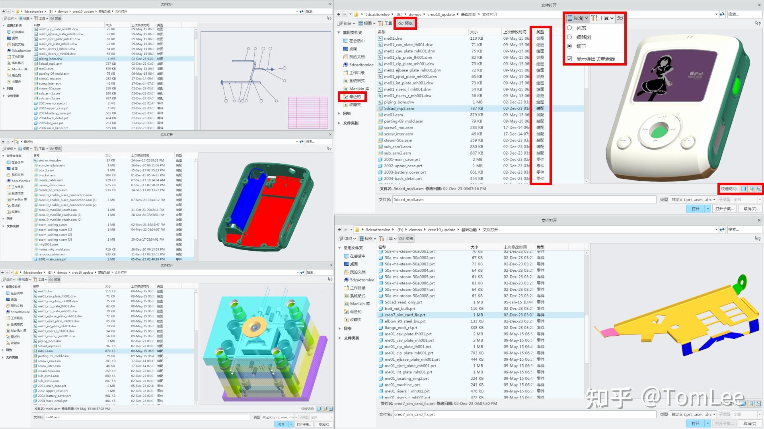Click the 视图 menu header in the popup

coord(577,18)
